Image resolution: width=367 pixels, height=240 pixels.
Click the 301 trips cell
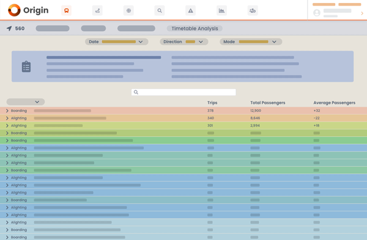coord(210,125)
